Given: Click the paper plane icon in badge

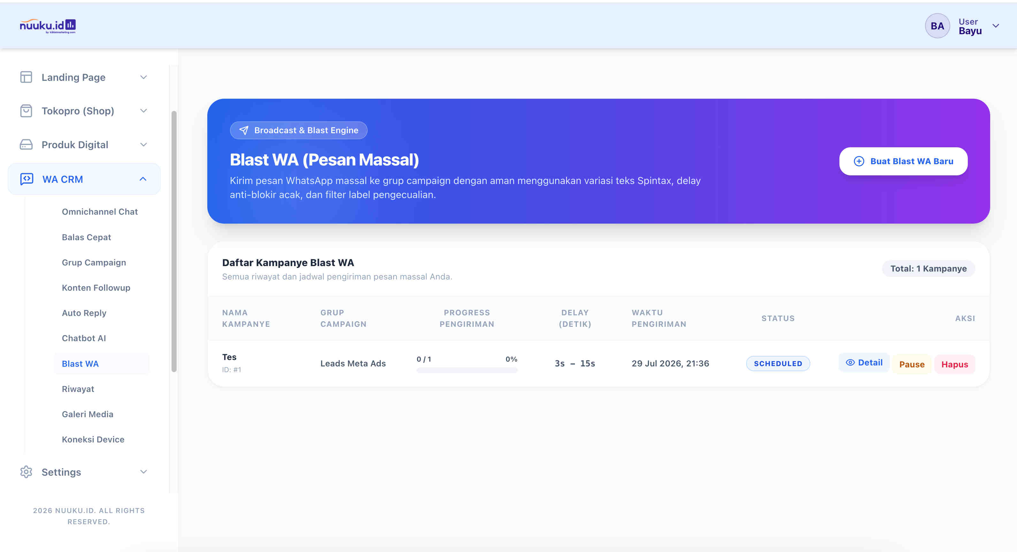Looking at the screenshot, I should point(244,130).
